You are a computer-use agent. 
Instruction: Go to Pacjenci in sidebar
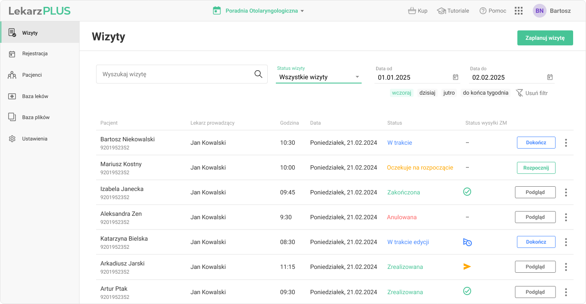pyautogui.click(x=32, y=75)
